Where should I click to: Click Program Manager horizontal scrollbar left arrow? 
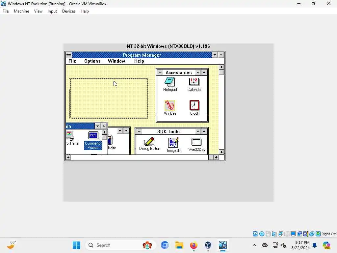pyautogui.click(x=68, y=157)
